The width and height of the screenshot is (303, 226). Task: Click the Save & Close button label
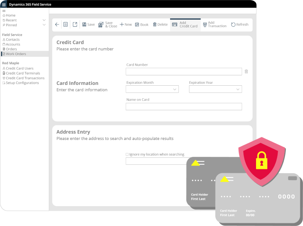(111, 24)
